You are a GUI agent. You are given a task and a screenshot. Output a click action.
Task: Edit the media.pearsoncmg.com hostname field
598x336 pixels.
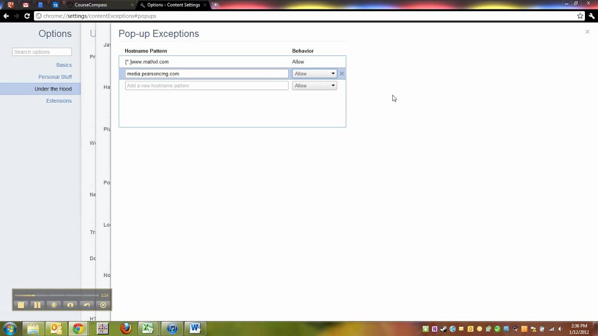coord(206,74)
